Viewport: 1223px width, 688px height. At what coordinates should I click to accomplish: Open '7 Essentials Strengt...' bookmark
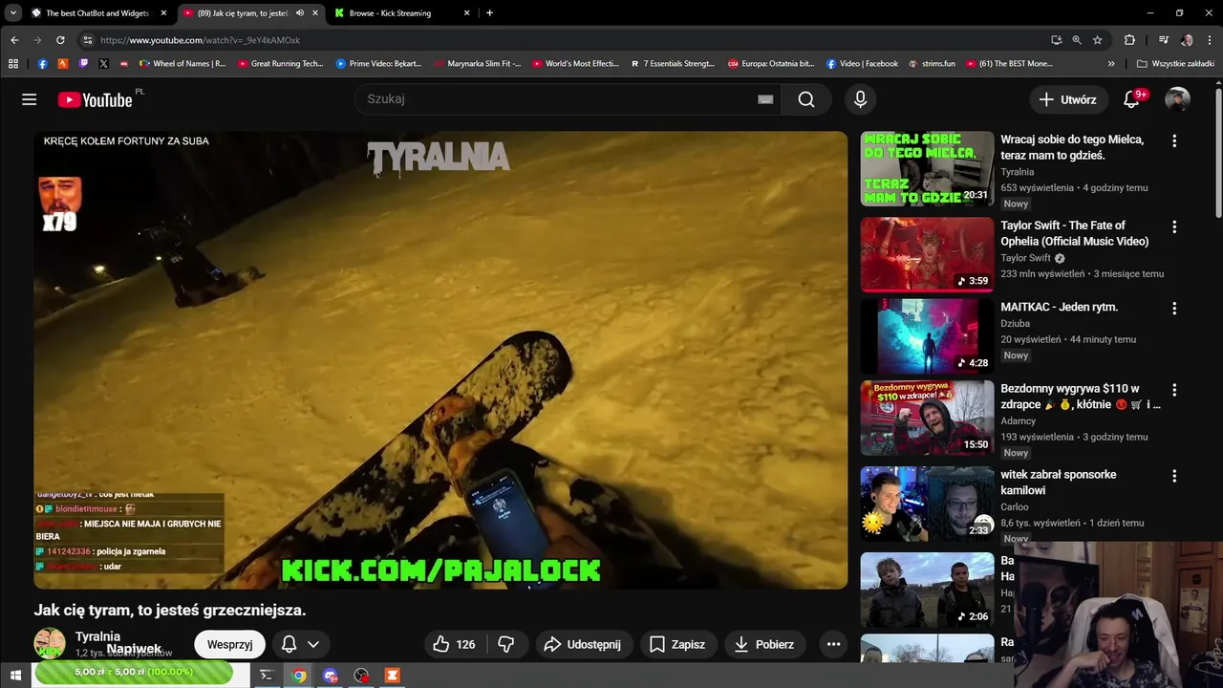click(x=673, y=64)
